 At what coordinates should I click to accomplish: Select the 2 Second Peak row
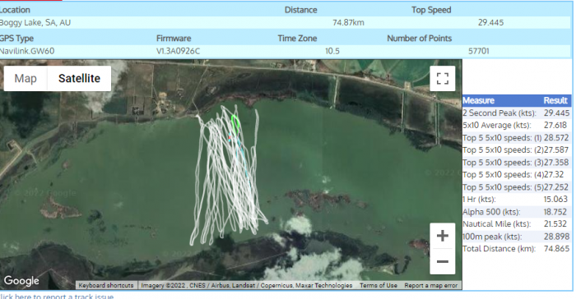[x=517, y=113]
